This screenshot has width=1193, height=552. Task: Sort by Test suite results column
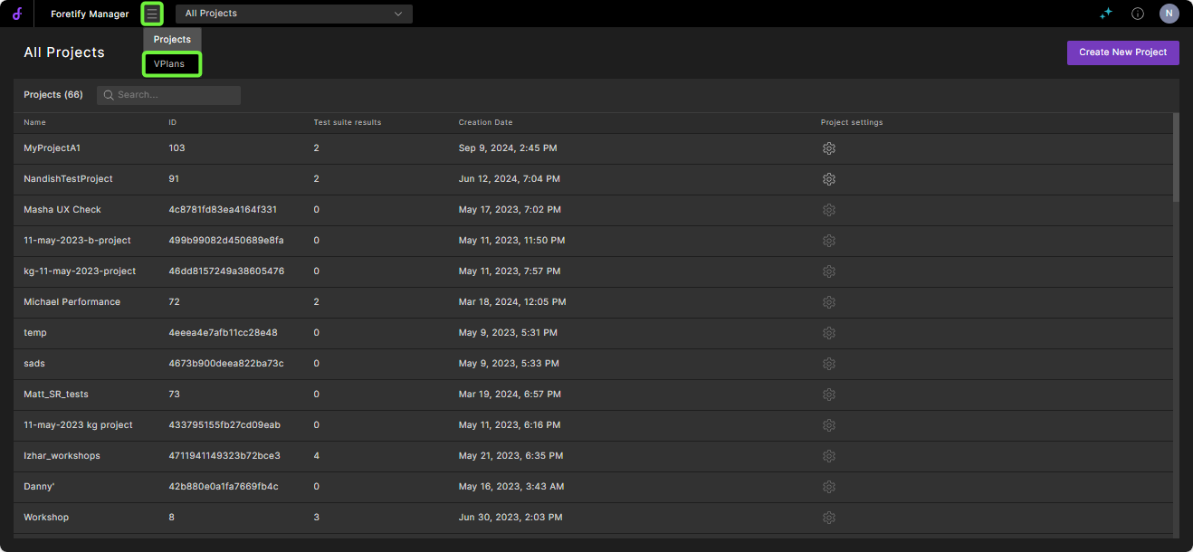point(347,122)
